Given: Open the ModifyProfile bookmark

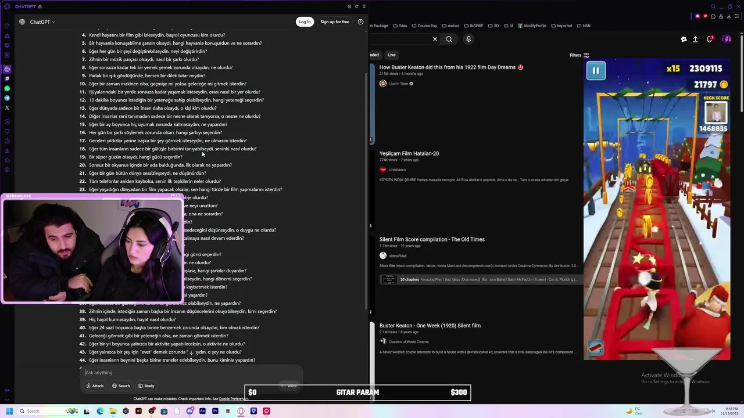Looking at the screenshot, I should coord(532,26).
